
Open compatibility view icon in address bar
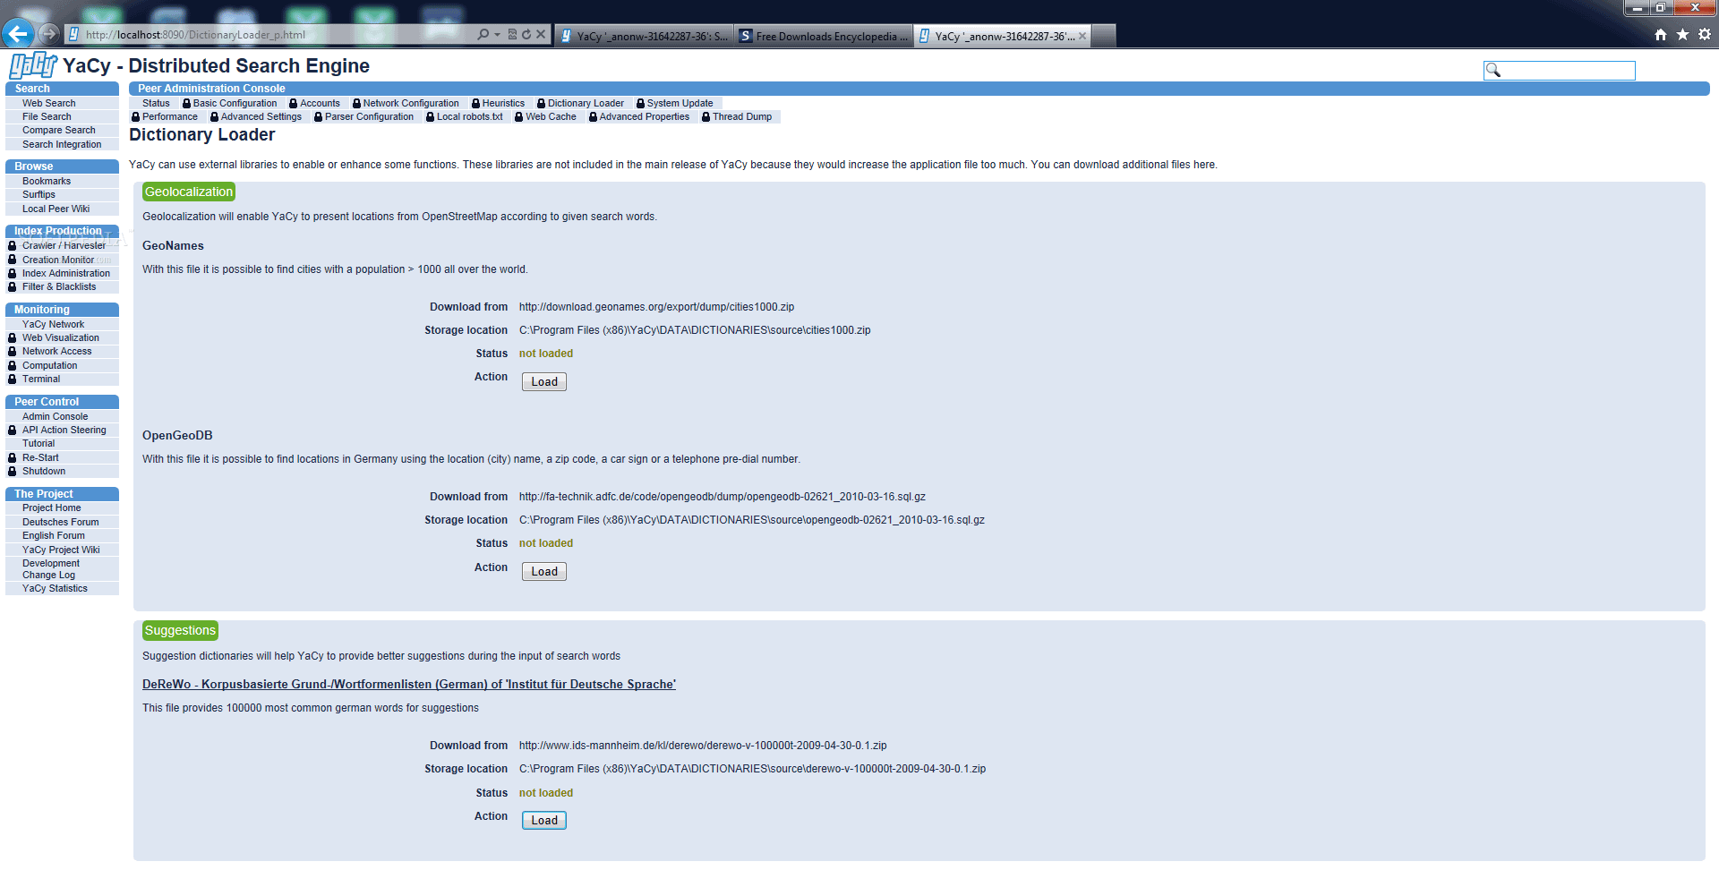[x=512, y=34]
